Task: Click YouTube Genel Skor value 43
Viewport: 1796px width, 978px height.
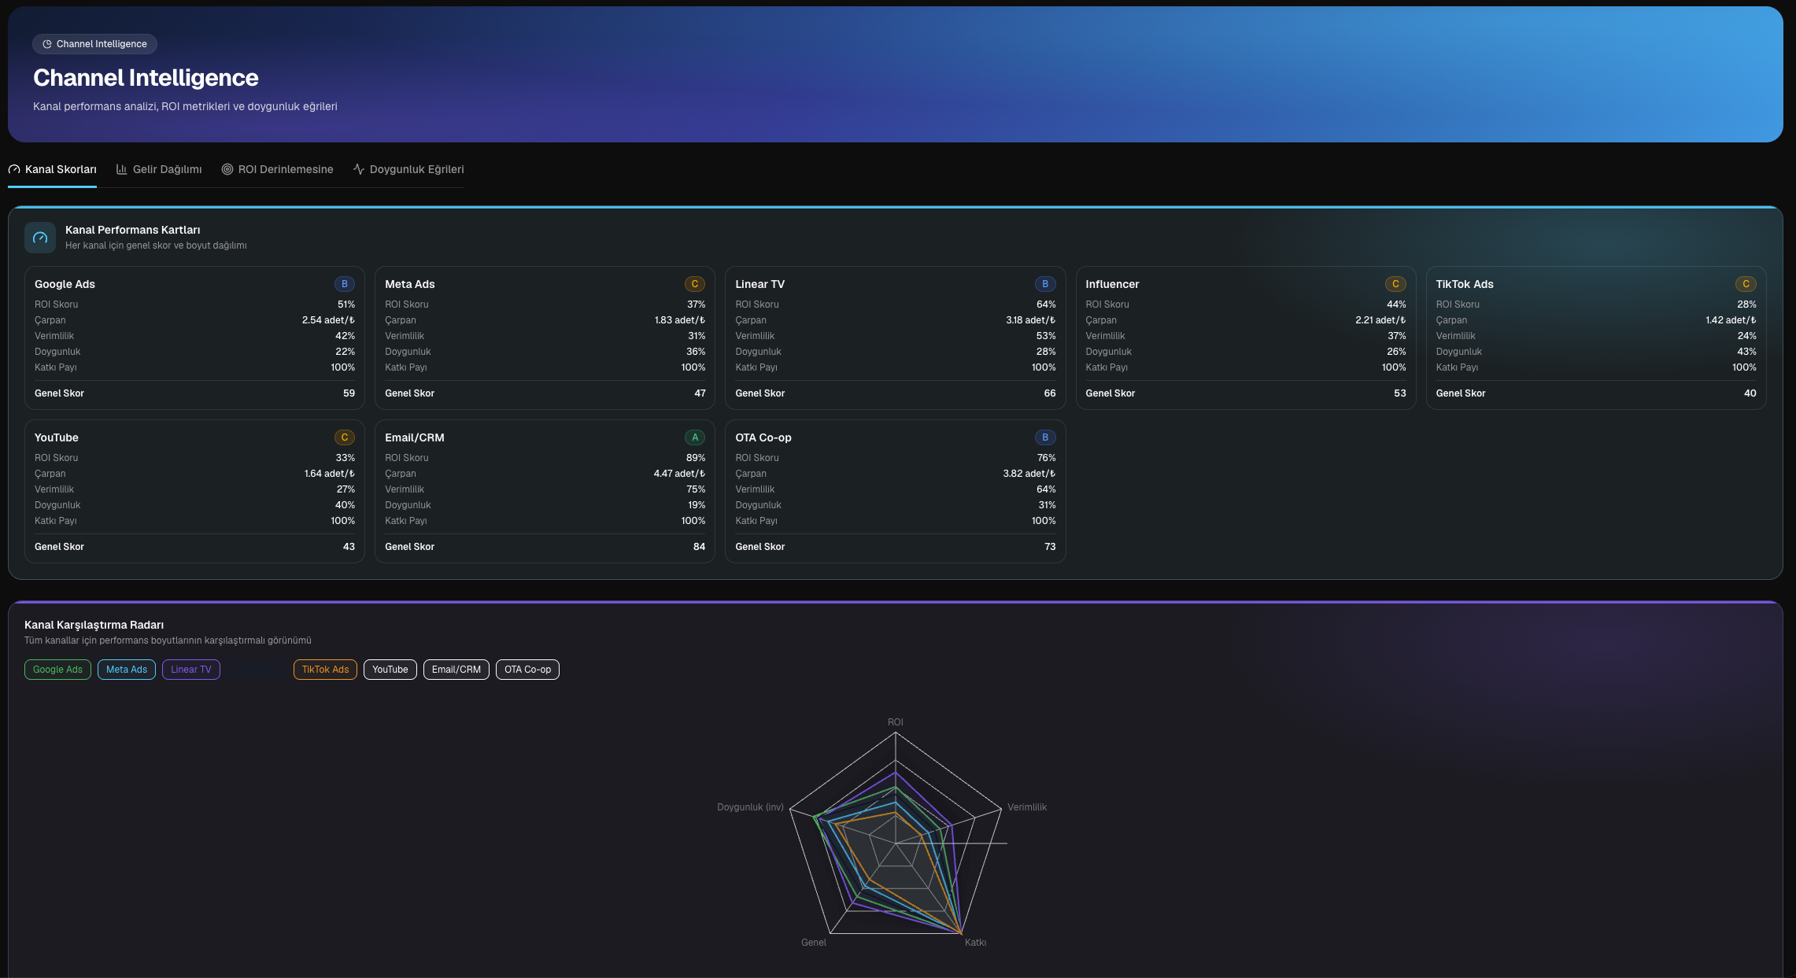Action: (349, 547)
